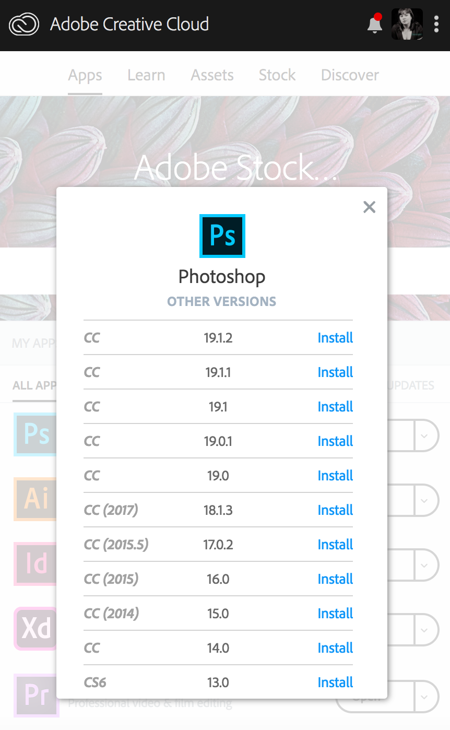Open the user profile avatar

click(407, 24)
